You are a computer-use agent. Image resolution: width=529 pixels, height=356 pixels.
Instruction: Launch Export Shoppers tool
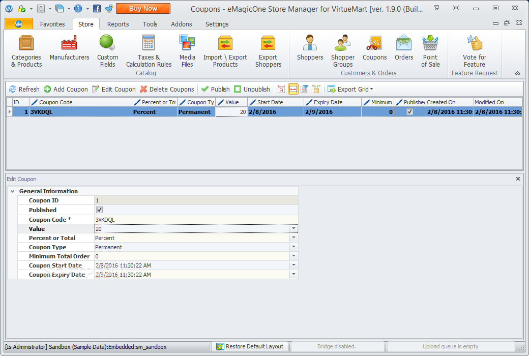point(268,51)
